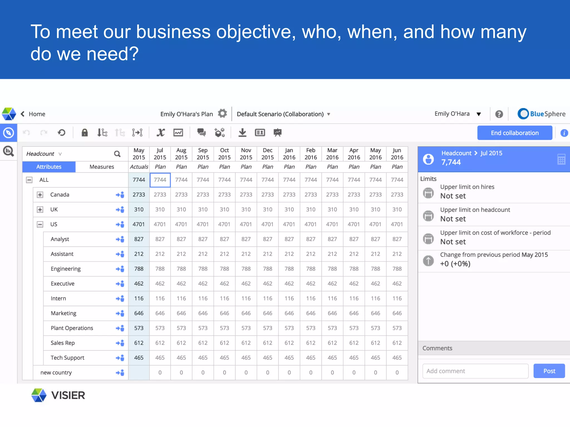Click the lock icon in toolbar
The image size is (570, 427).
click(x=85, y=133)
